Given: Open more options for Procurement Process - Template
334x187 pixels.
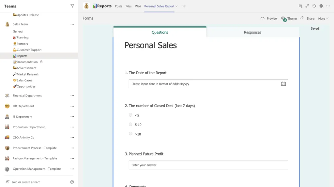Looking at the screenshot, I should [x=72, y=148].
